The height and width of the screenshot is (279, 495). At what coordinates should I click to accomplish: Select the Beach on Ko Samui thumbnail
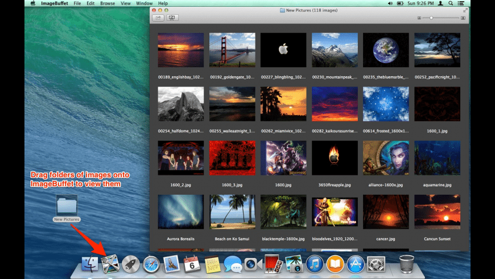click(x=232, y=212)
